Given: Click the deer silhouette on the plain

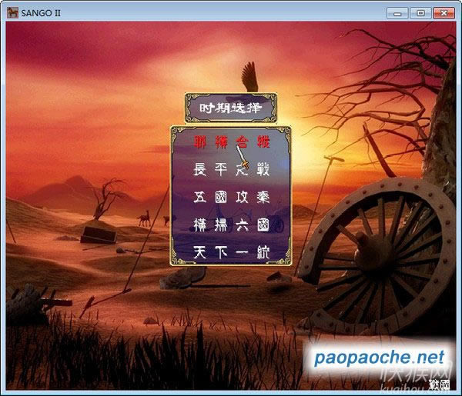Looking at the screenshot, I should (144, 219).
